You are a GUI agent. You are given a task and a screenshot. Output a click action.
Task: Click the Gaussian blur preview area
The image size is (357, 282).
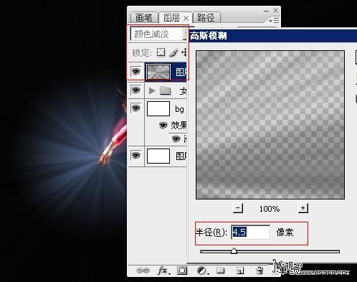(270, 125)
